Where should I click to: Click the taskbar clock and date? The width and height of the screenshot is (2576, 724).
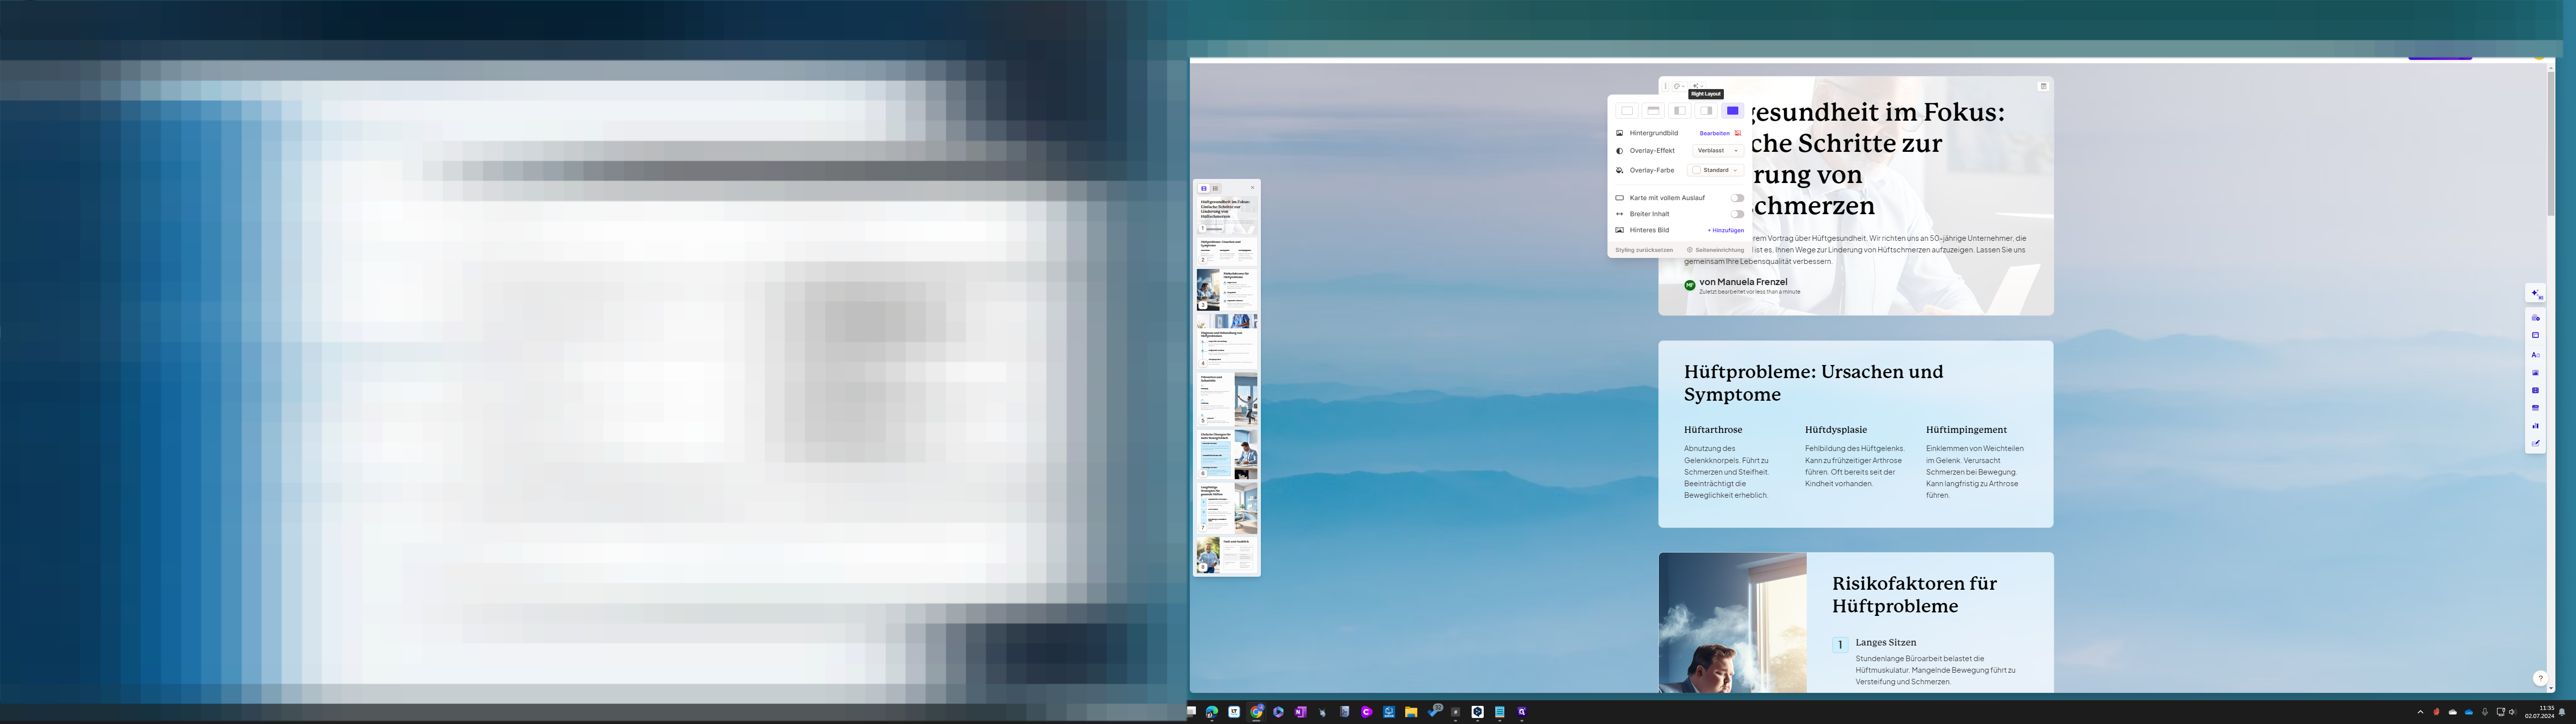(2539, 712)
